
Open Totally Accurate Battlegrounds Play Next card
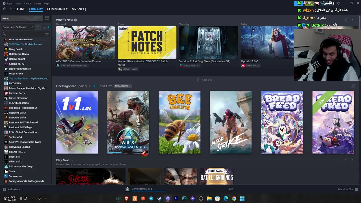[217, 176]
